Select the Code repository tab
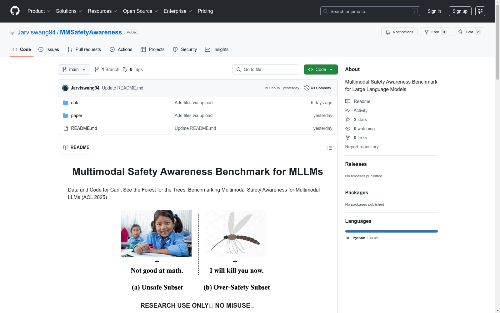This screenshot has width=500, height=313. [x=22, y=49]
